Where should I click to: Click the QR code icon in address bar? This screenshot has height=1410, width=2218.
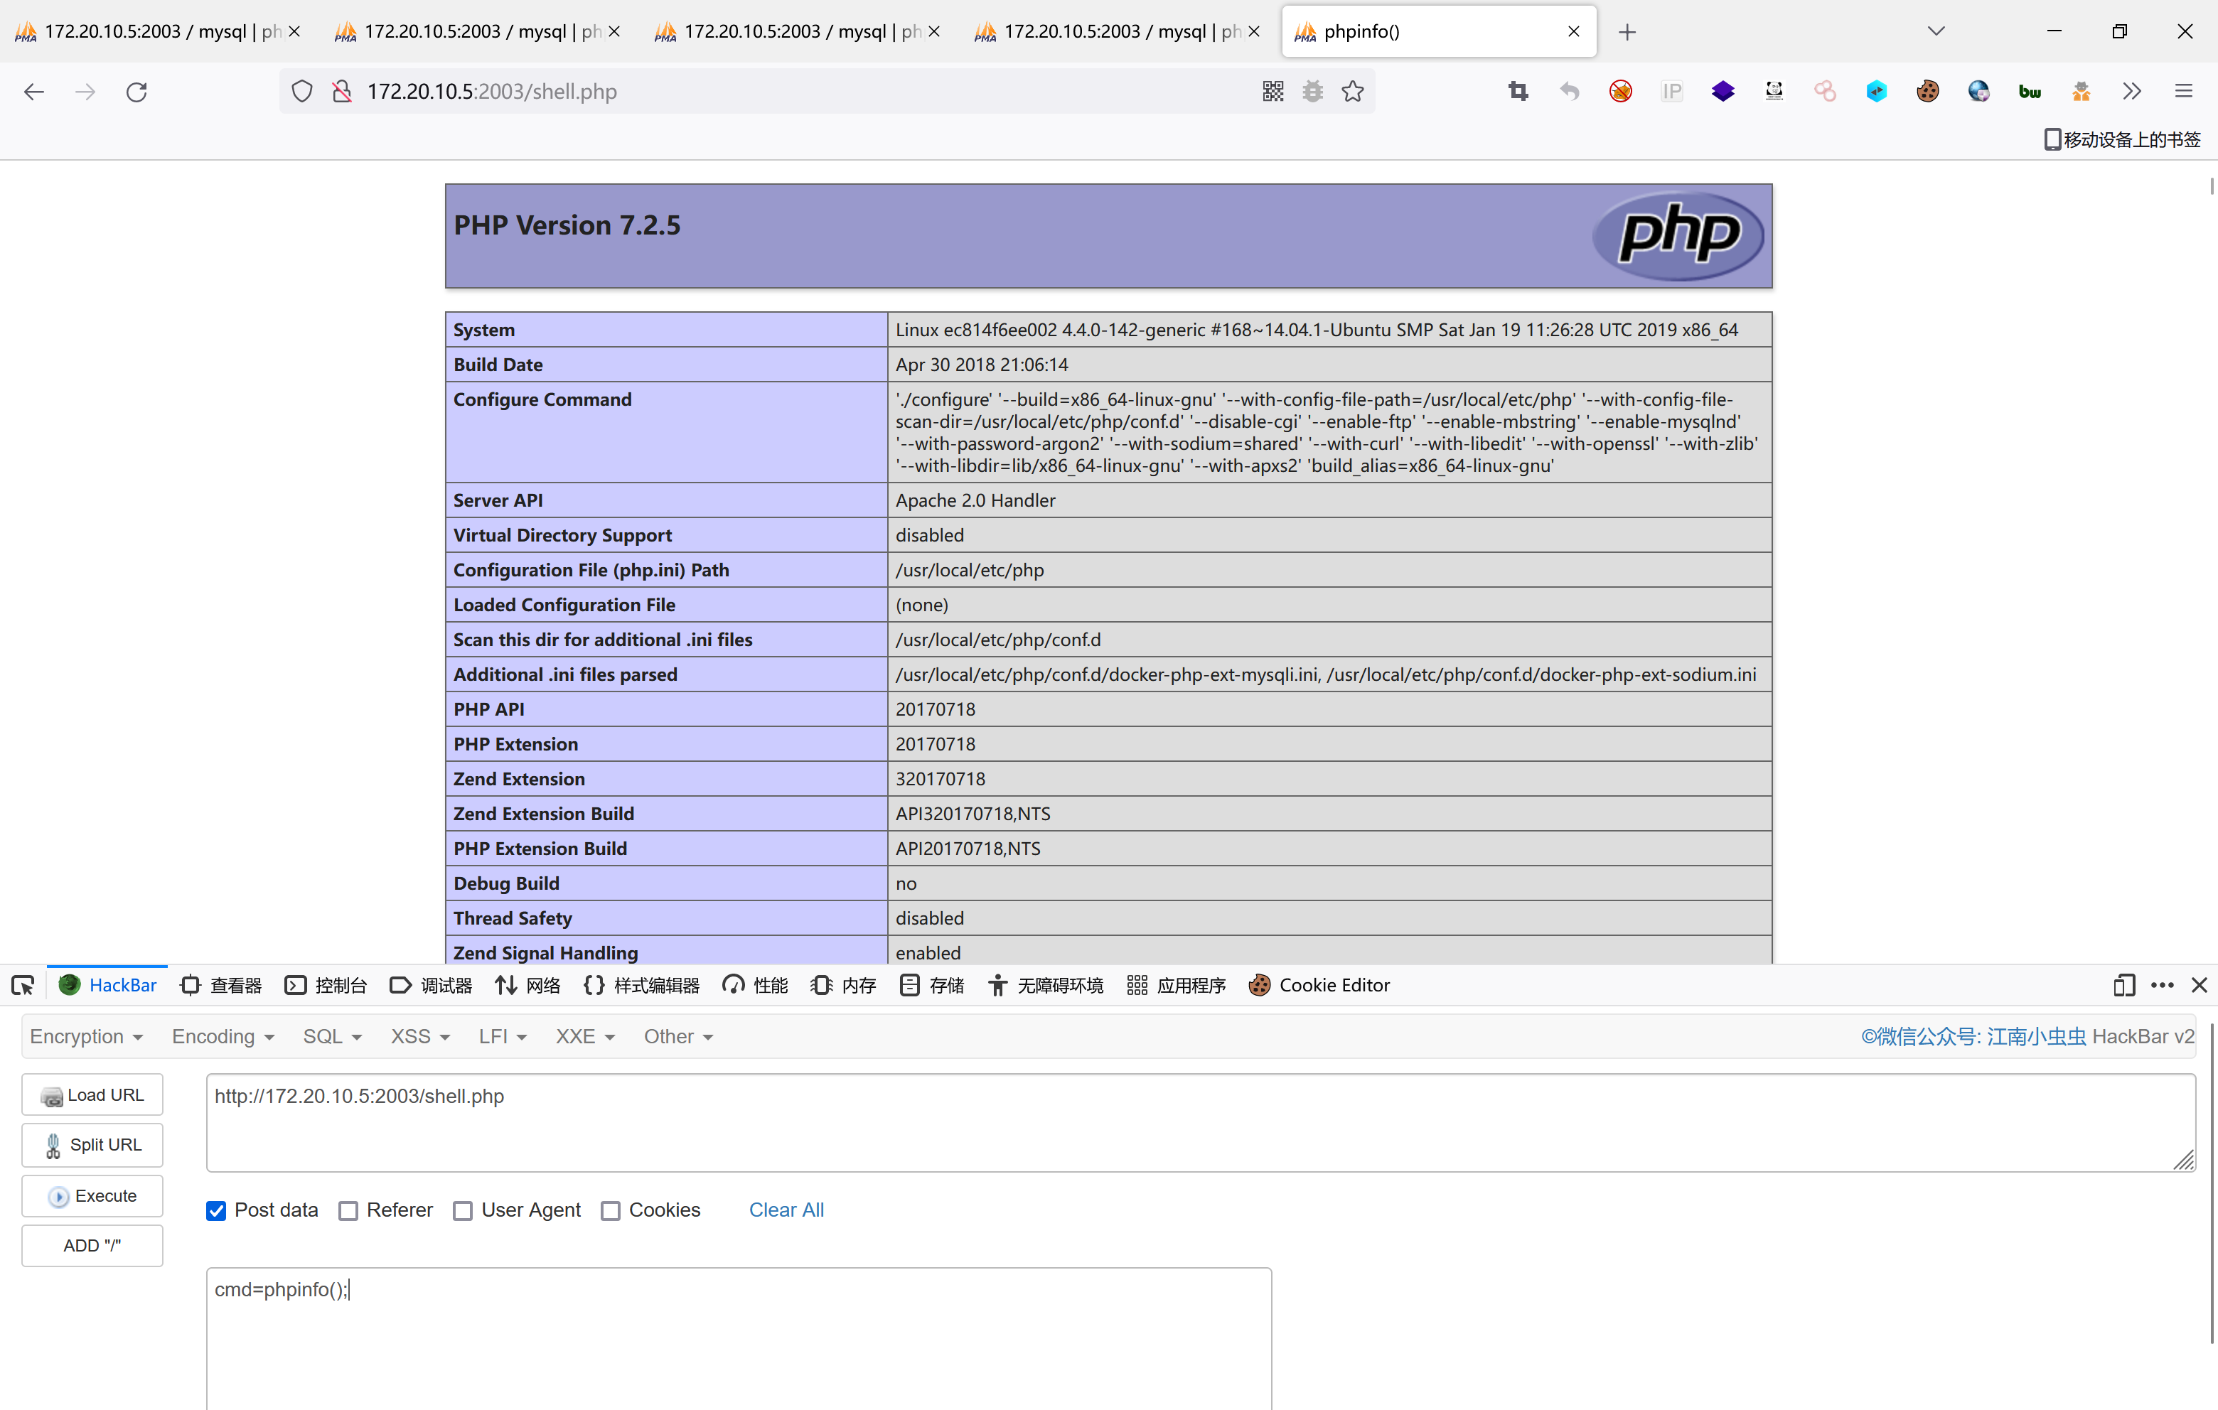1273,91
